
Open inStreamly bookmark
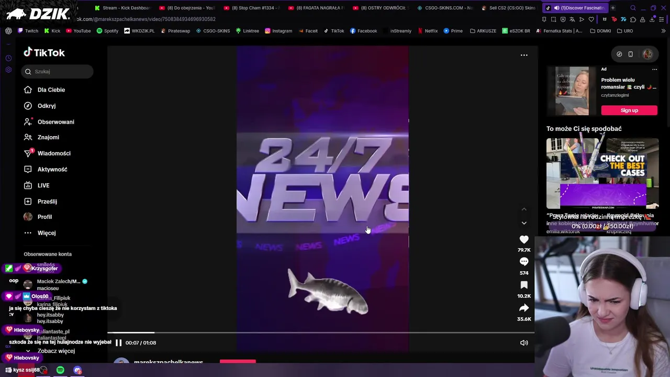pos(397,31)
